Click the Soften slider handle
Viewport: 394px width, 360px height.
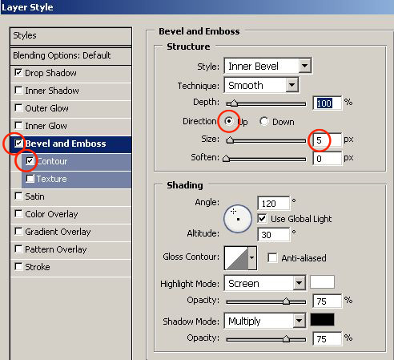point(226,159)
